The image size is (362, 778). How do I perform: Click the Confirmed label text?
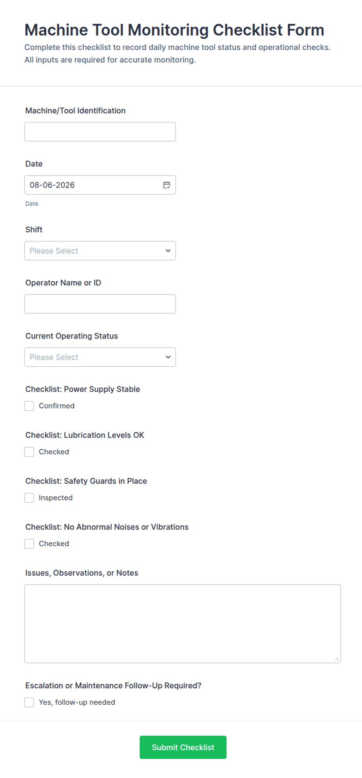coord(56,406)
